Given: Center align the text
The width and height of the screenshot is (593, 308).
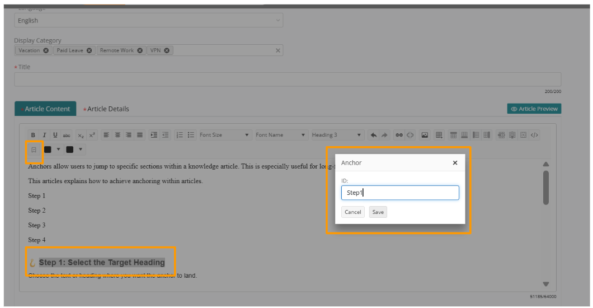Looking at the screenshot, I should tap(117, 135).
